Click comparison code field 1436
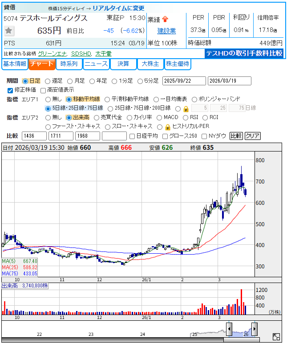This screenshot has width=287, height=343. [34, 136]
